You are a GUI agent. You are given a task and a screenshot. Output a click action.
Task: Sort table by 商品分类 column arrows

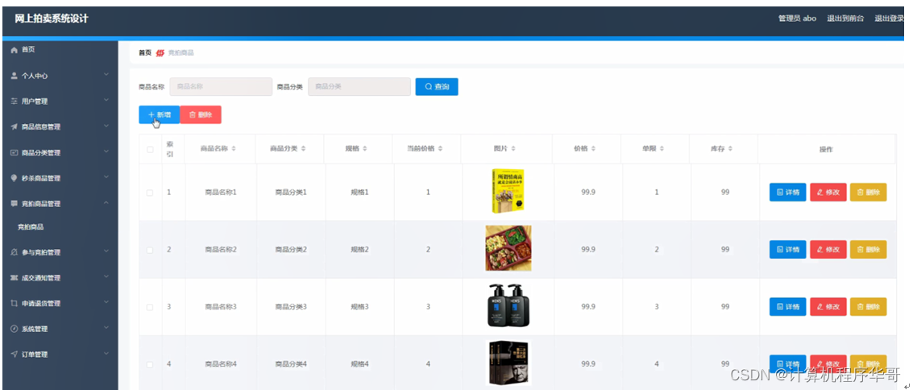point(303,149)
